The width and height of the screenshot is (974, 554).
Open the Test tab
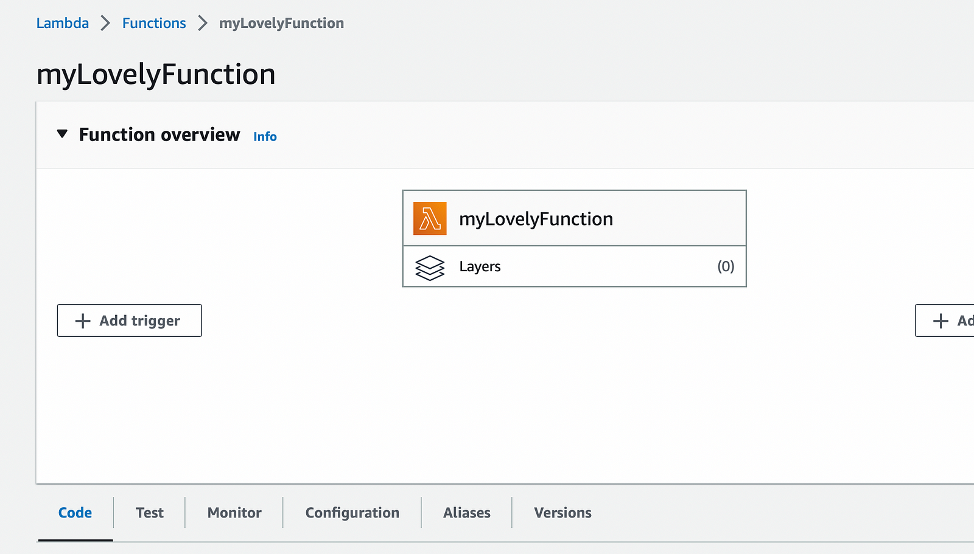pos(150,513)
